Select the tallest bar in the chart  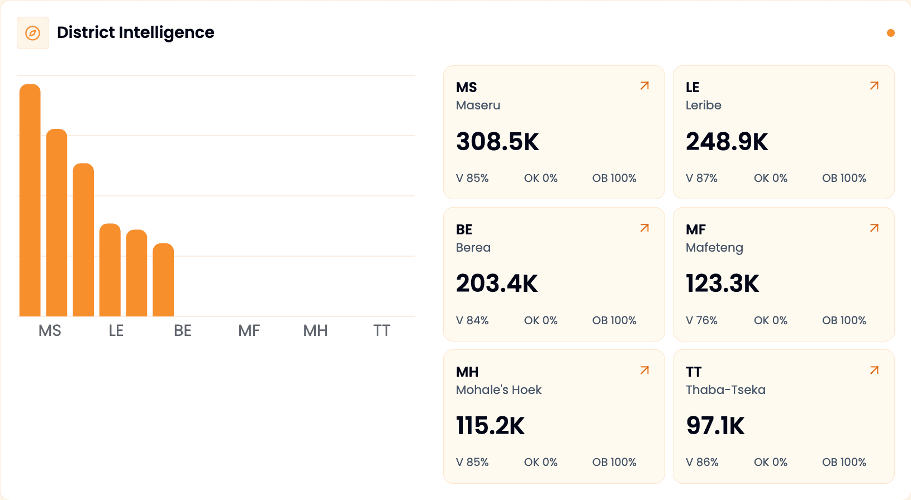pyautogui.click(x=30, y=200)
